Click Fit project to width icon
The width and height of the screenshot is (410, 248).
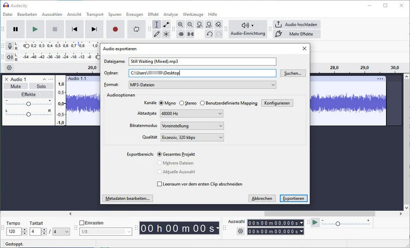209,25
